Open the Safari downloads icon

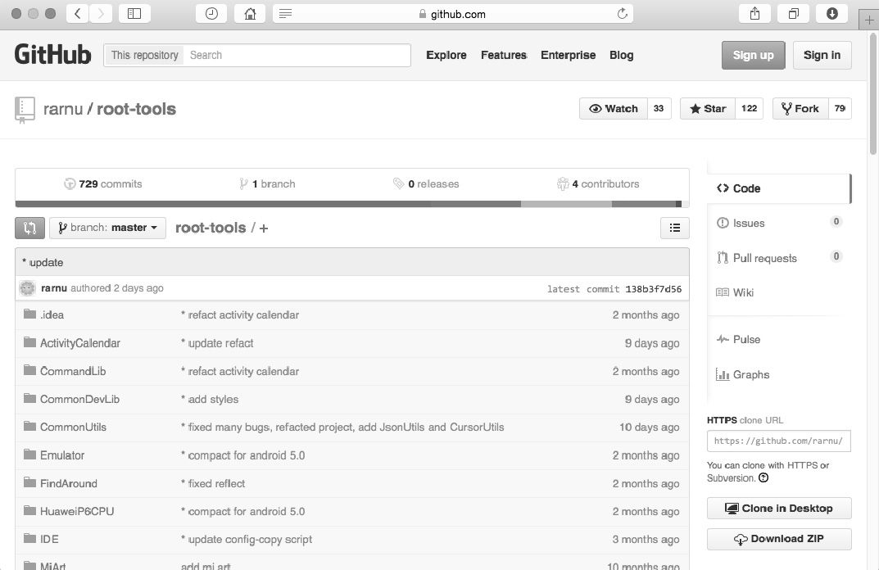832,13
